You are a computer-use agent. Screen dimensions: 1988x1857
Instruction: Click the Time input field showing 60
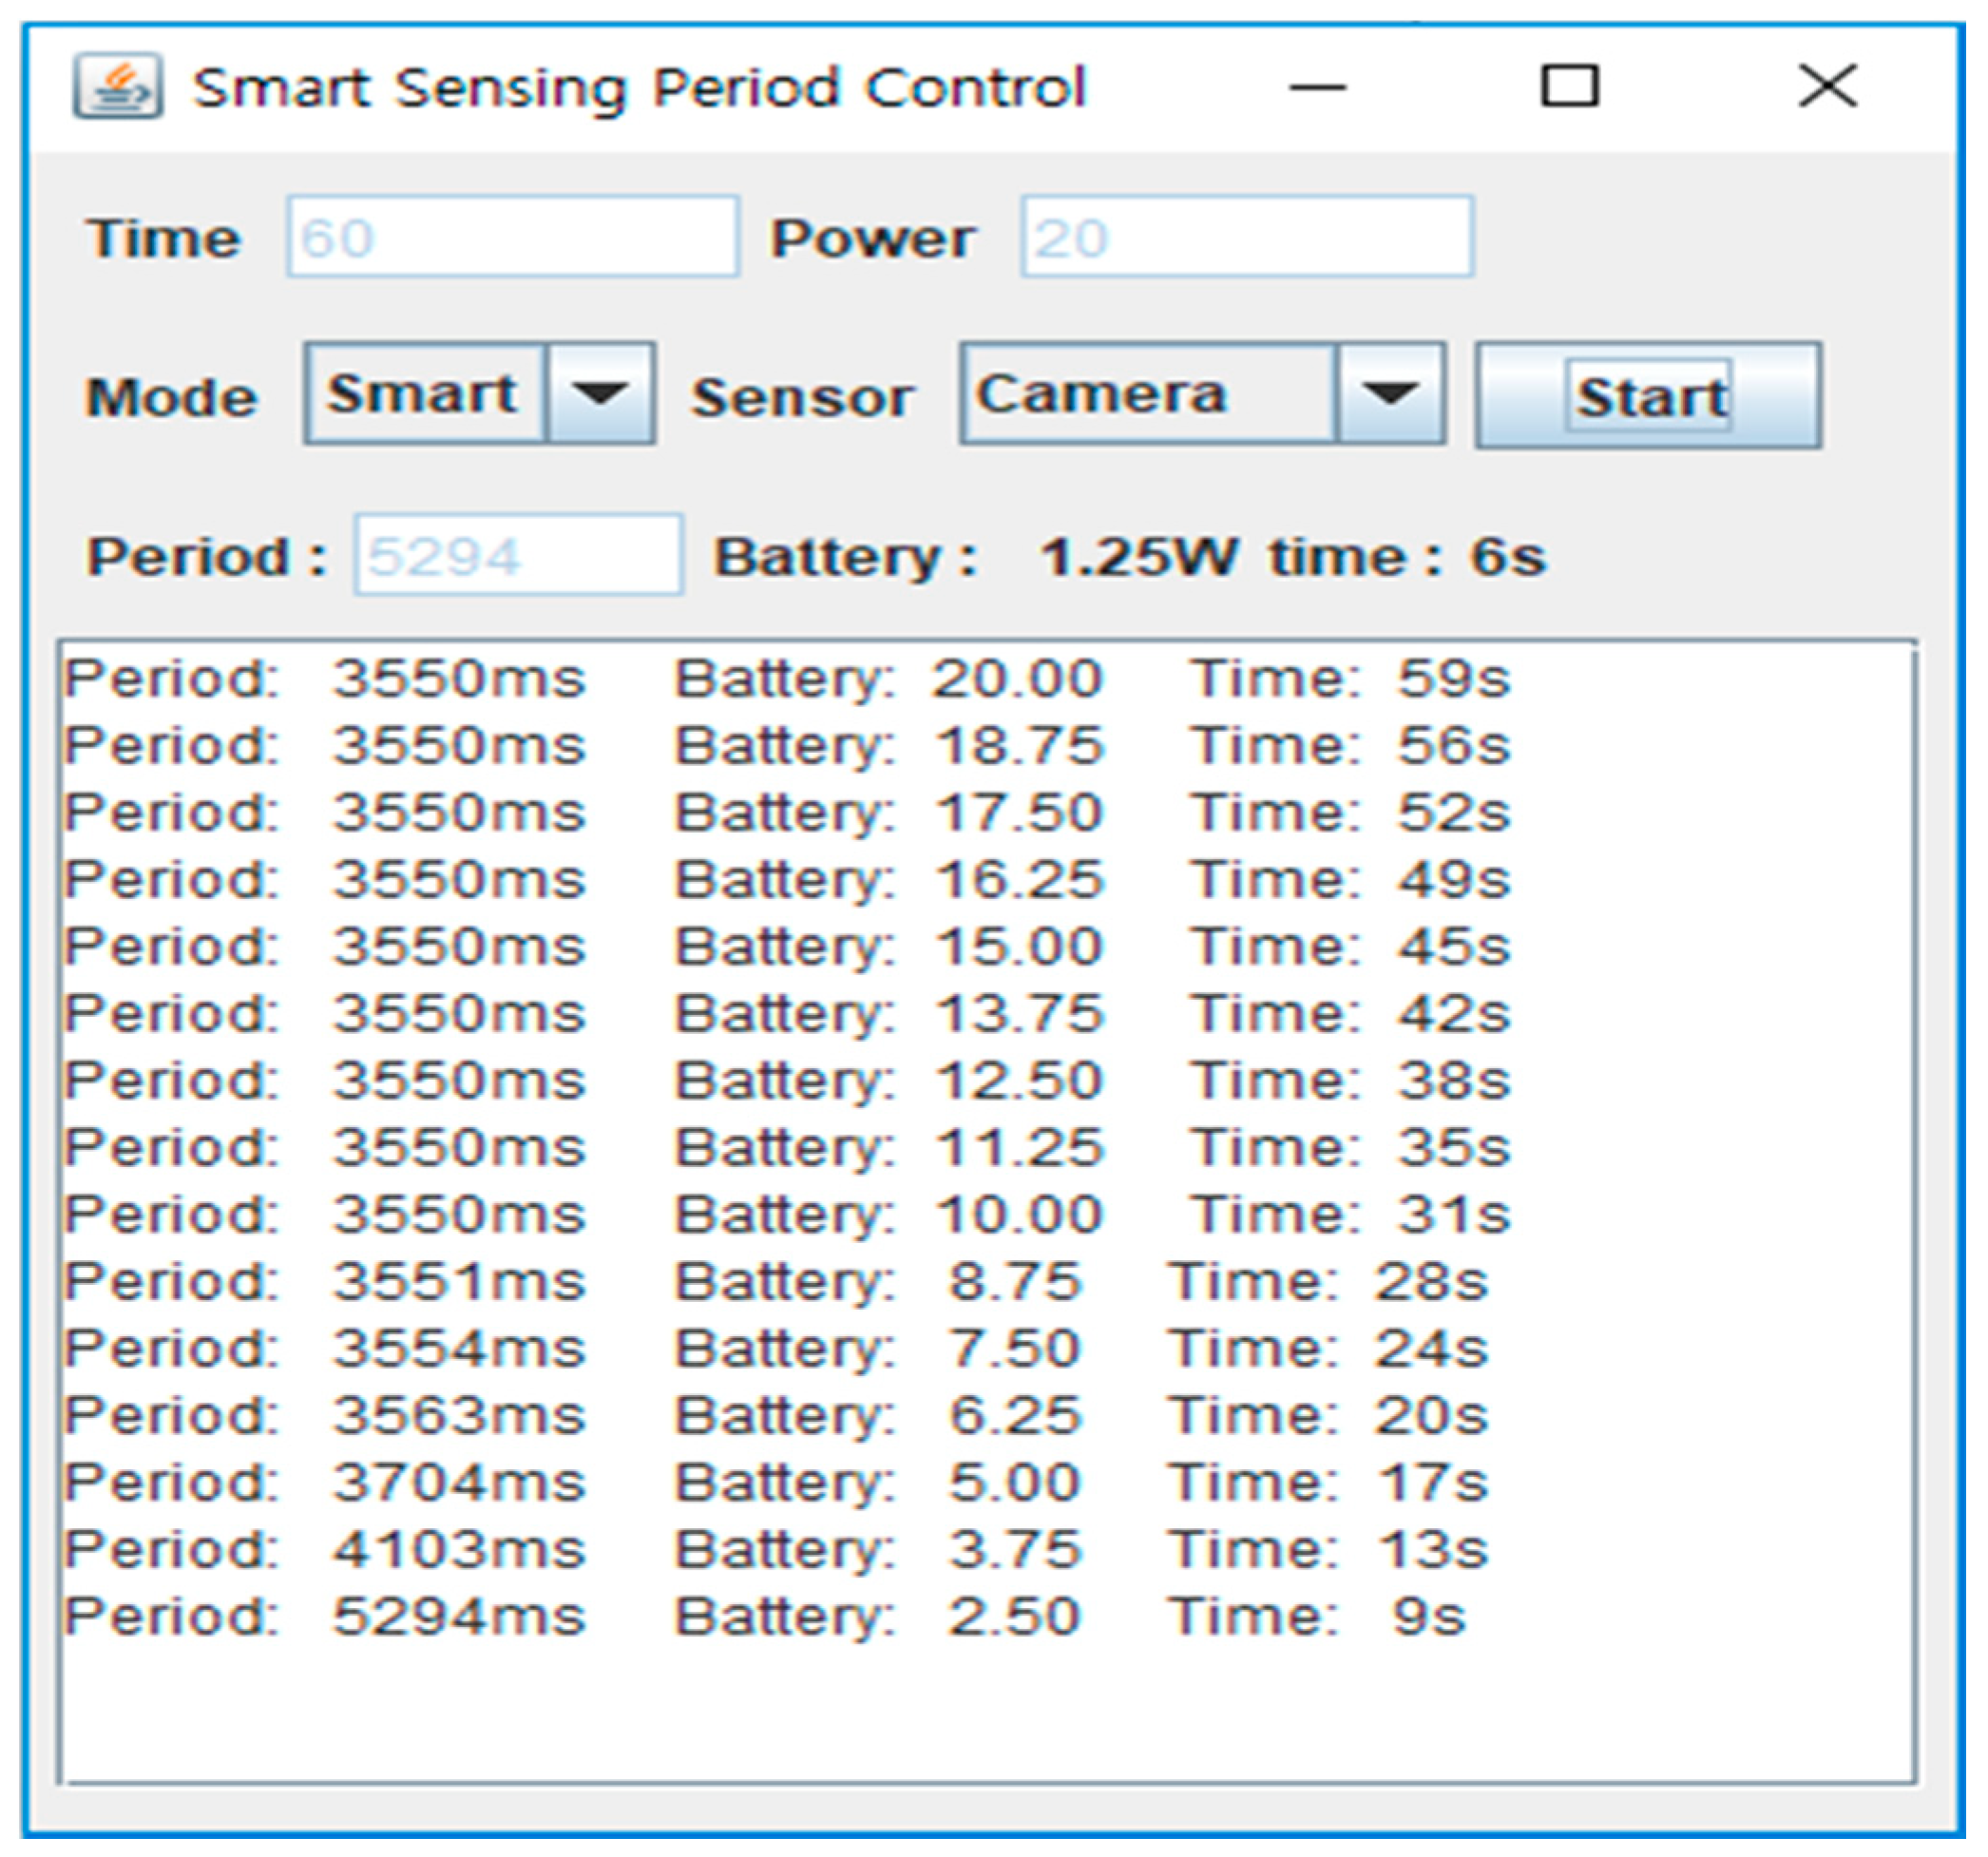(x=513, y=237)
